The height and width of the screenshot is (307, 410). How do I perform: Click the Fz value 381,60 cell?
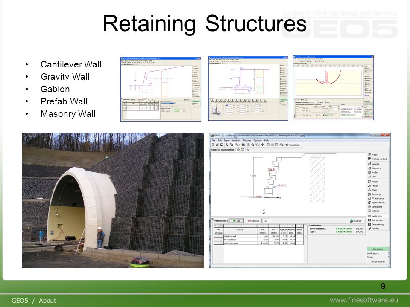[x=274, y=236]
